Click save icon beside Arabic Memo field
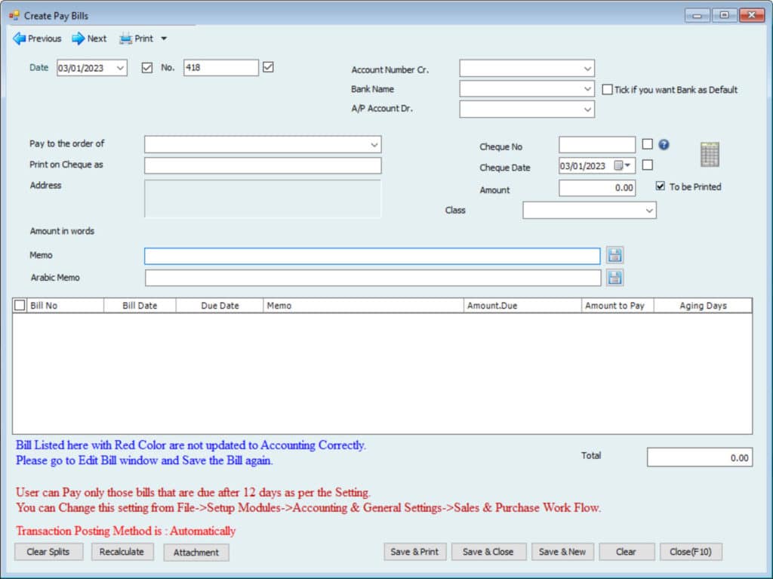 tap(614, 278)
